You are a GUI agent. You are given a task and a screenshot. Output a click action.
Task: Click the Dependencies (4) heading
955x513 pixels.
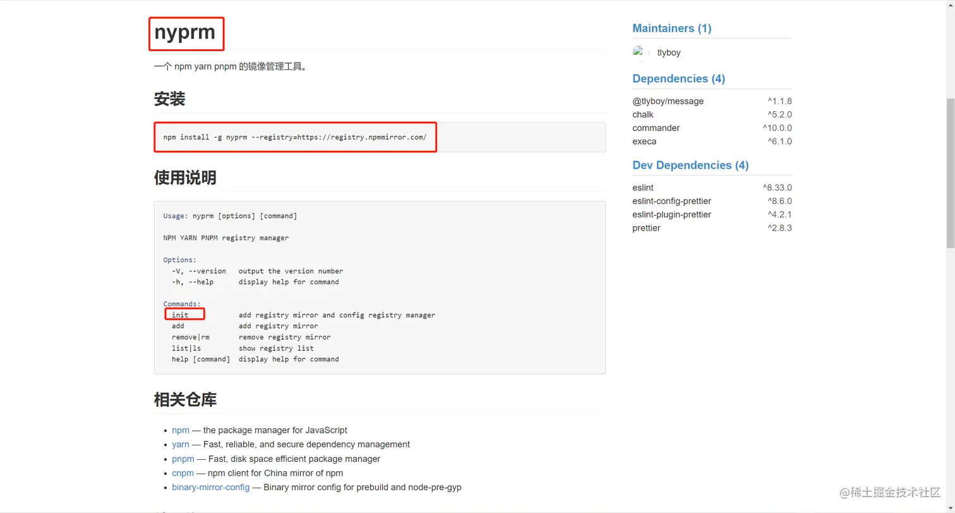tap(678, 79)
